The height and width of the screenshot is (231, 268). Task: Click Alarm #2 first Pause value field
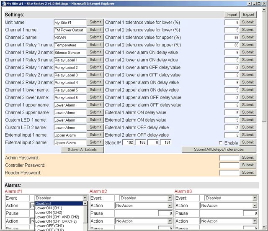[165, 213]
